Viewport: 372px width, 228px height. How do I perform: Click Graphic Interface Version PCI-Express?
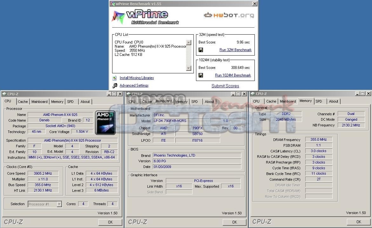coord(203,181)
